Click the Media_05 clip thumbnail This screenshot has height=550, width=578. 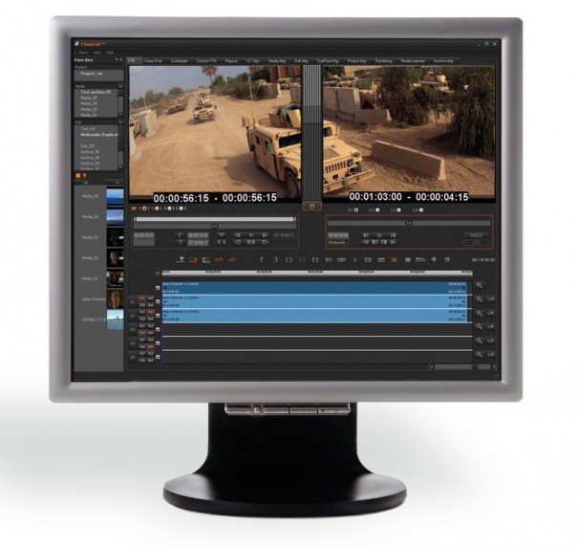point(115,196)
